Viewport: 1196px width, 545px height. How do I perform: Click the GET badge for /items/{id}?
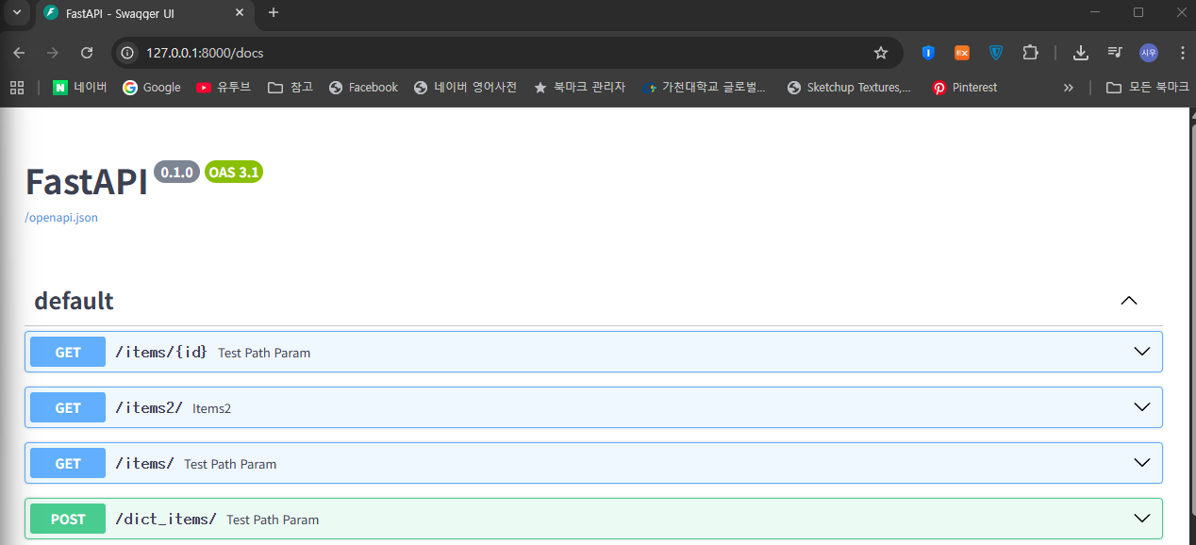click(x=68, y=353)
